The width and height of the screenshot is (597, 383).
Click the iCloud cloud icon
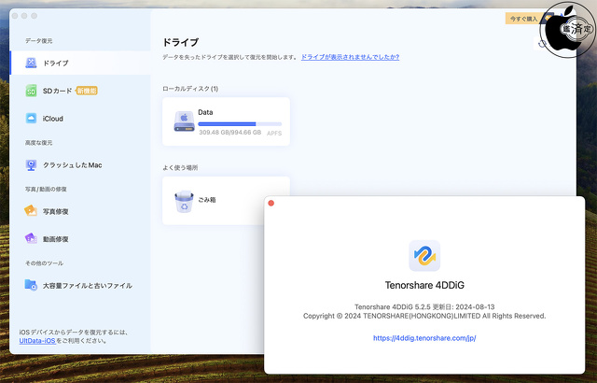click(31, 118)
